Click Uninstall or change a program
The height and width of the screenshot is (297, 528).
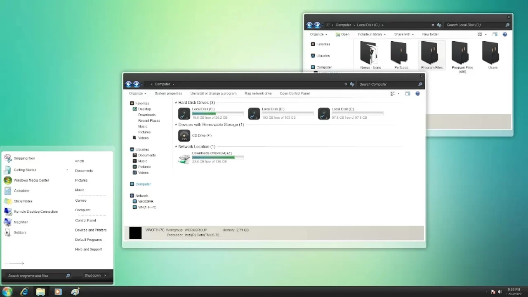213,94
